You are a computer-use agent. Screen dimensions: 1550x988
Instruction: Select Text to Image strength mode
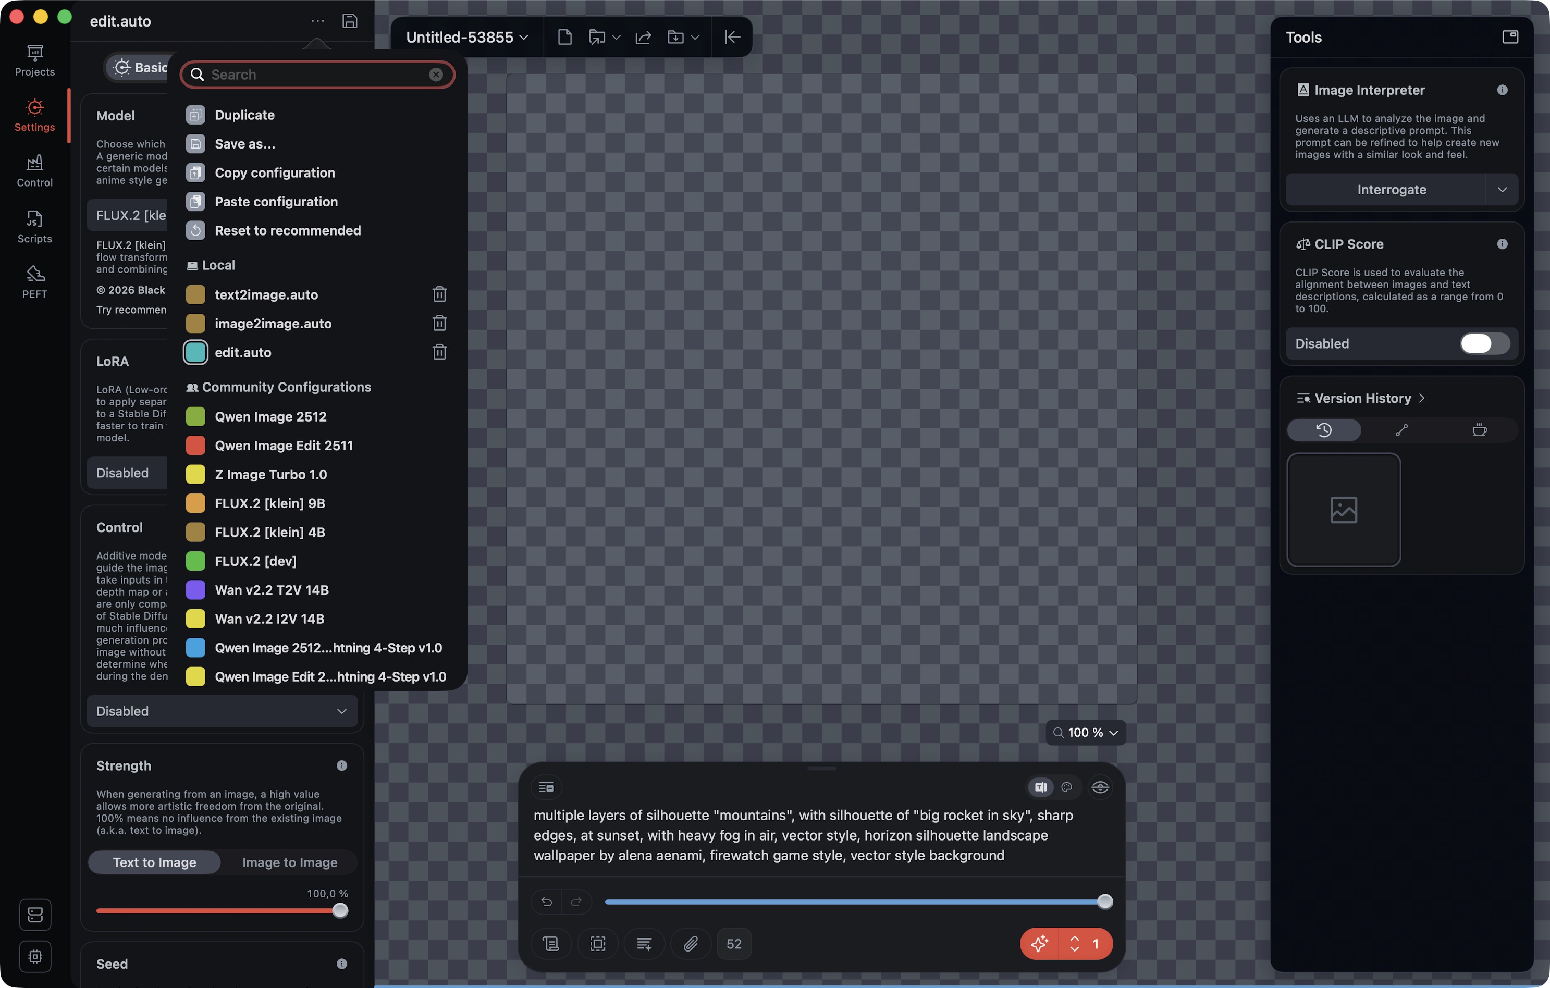pyautogui.click(x=154, y=862)
